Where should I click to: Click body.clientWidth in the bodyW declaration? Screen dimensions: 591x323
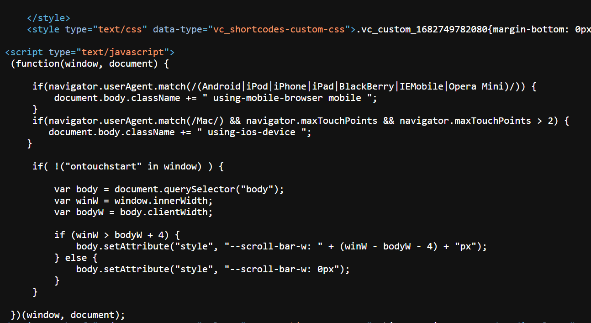point(166,212)
